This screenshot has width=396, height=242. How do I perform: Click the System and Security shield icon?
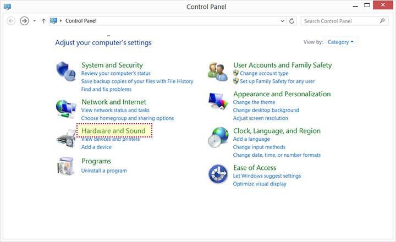[66, 71]
